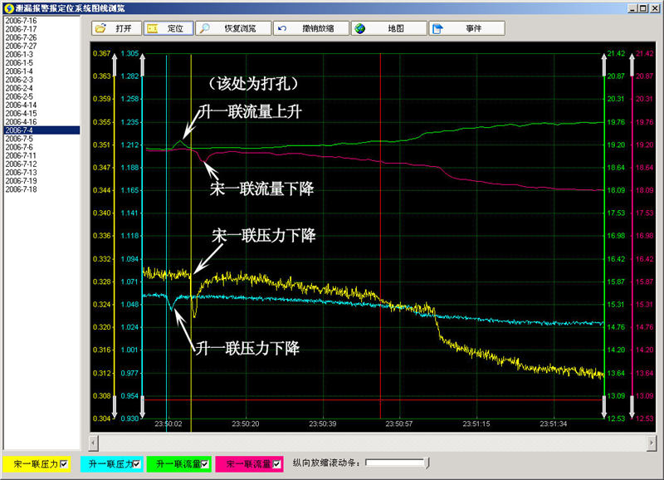The width and height of the screenshot is (664, 480).
Task: Click the 打开 (Open) folder button
Action: (115, 28)
